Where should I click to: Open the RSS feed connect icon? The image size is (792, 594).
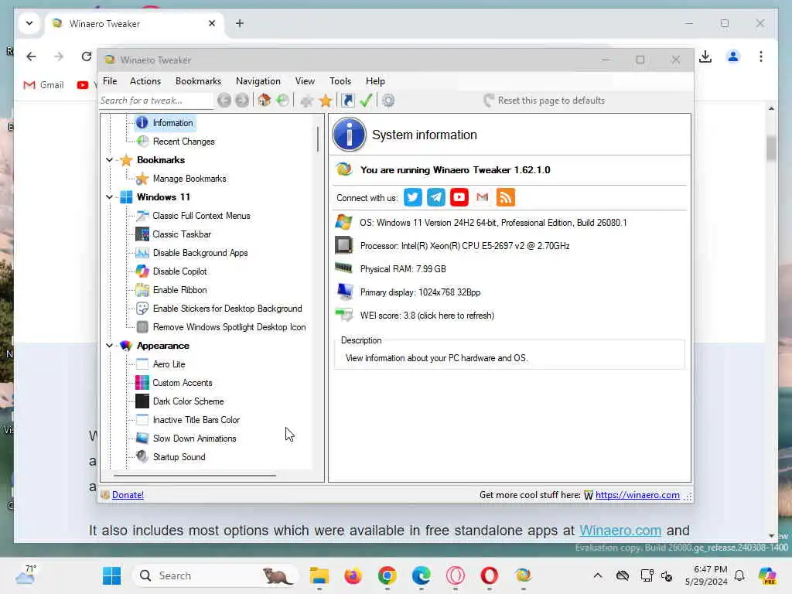pos(506,197)
